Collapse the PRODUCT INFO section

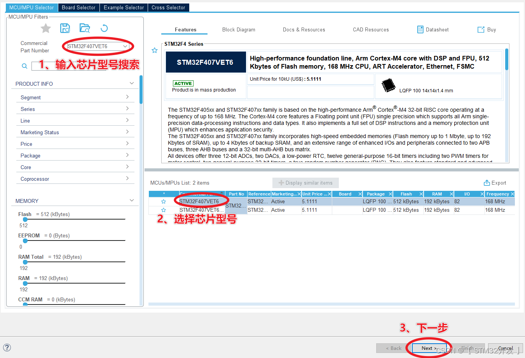[132, 83]
